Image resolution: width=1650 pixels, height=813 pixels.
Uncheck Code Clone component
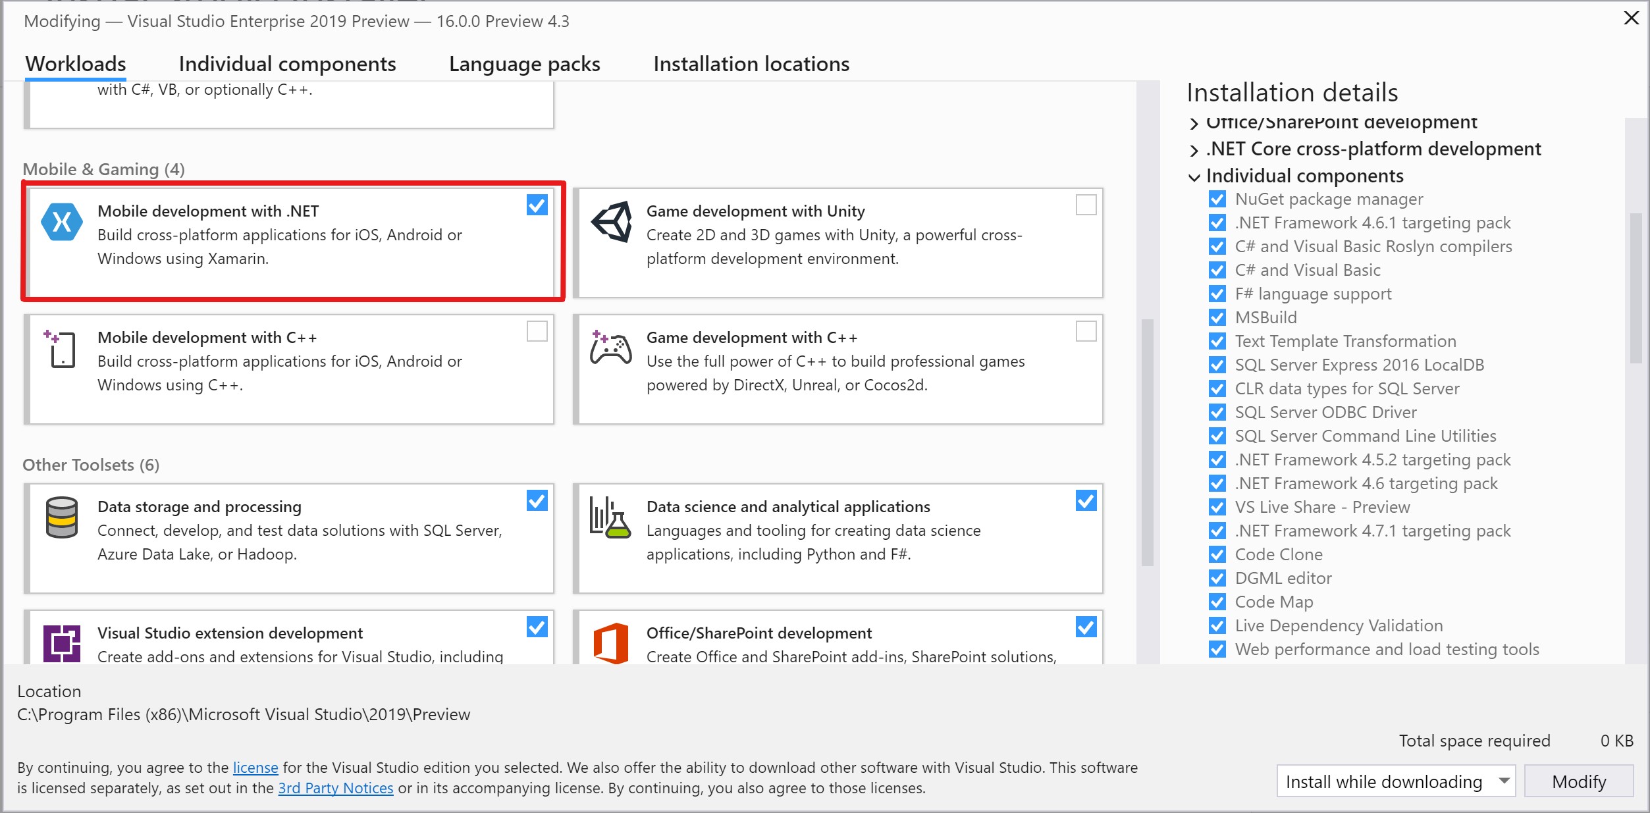point(1217,554)
